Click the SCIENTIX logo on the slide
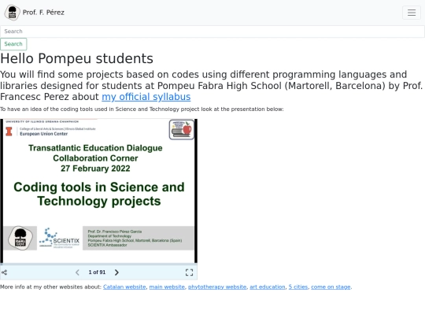Viewport: 425px width, 319px height. [60, 238]
